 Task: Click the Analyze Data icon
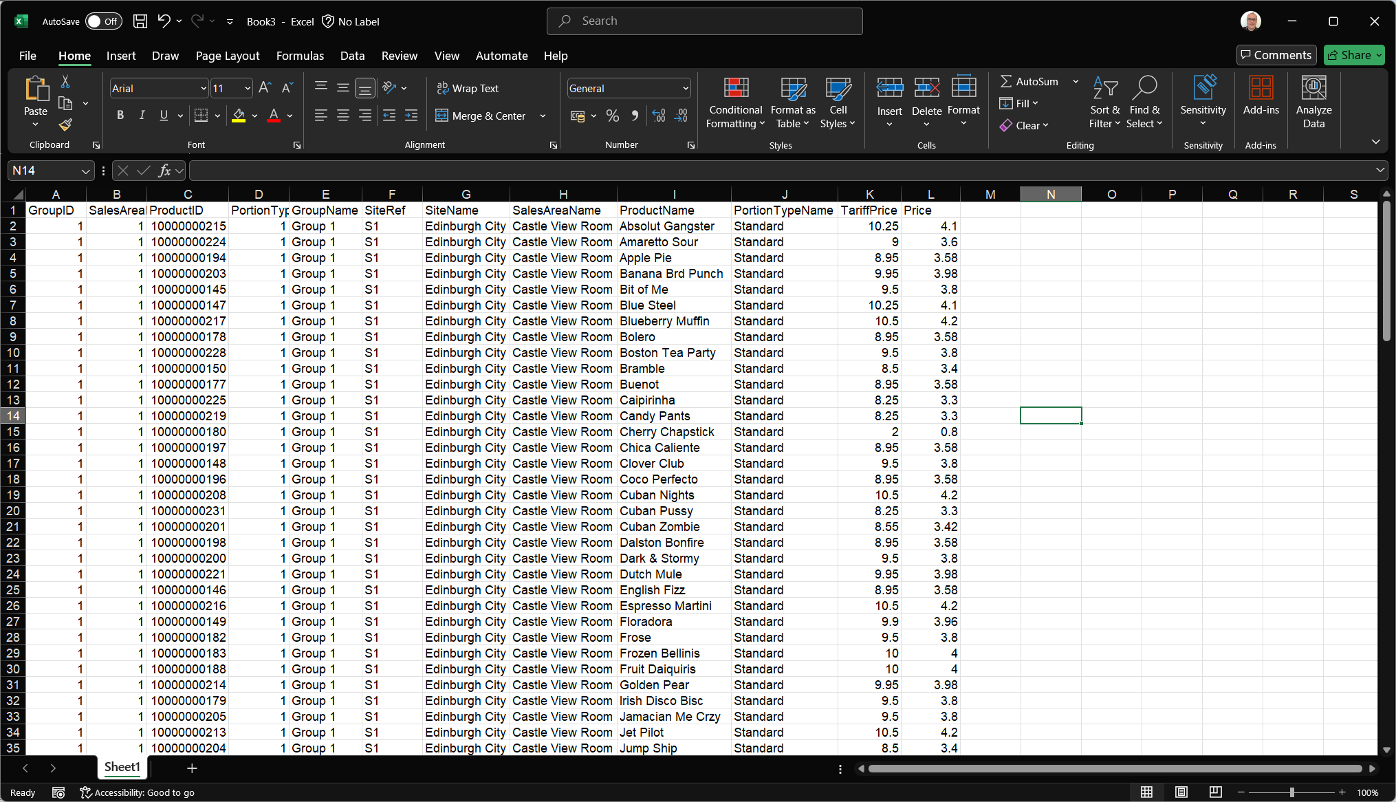pyautogui.click(x=1313, y=102)
